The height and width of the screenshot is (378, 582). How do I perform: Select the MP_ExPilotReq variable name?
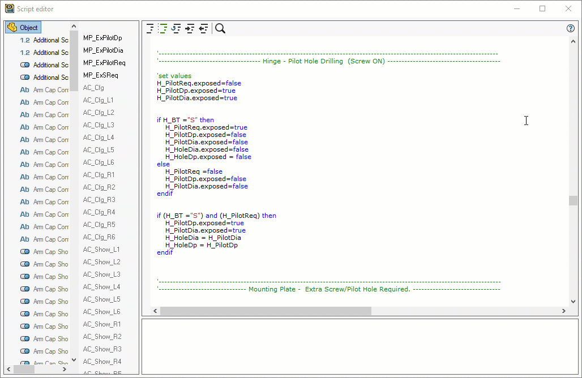pos(104,63)
